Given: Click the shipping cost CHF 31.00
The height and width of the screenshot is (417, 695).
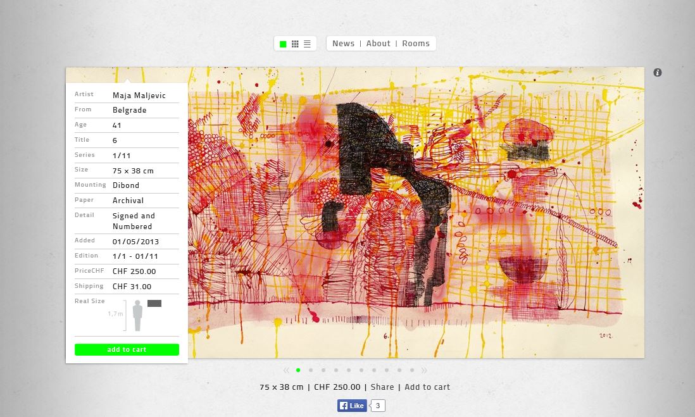Looking at the screenshot, I should pos(132,286).
